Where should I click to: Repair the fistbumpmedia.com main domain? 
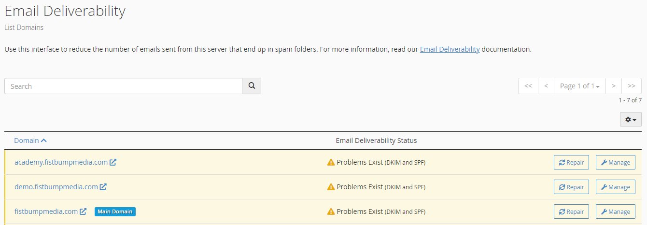[571, 212]
